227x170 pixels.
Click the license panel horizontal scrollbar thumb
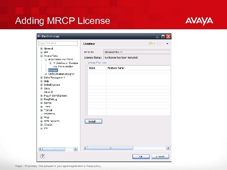[110, 148]
